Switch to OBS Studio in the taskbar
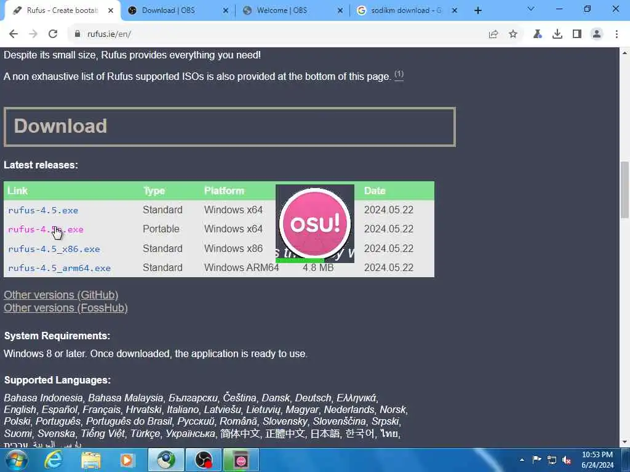 204,460
